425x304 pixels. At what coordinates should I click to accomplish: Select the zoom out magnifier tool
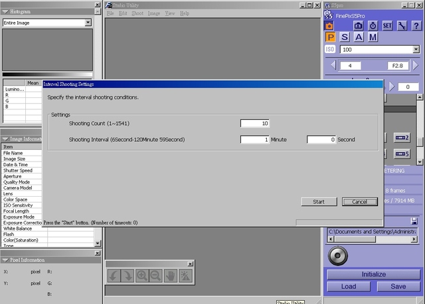(155, 276)
